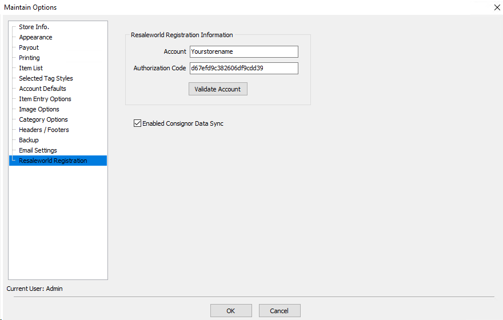Dismiss the dialog with Cancel
This screenshot has width=503, height=320.
(280, 311)
